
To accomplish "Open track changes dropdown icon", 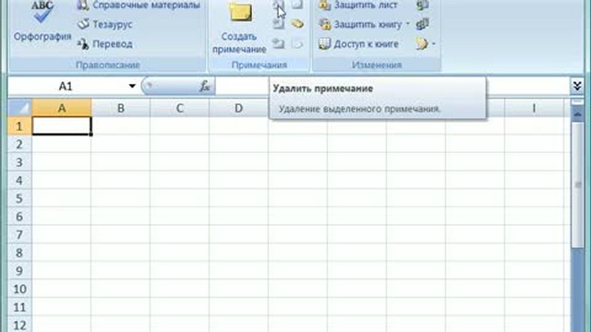I will pos(426,44).
